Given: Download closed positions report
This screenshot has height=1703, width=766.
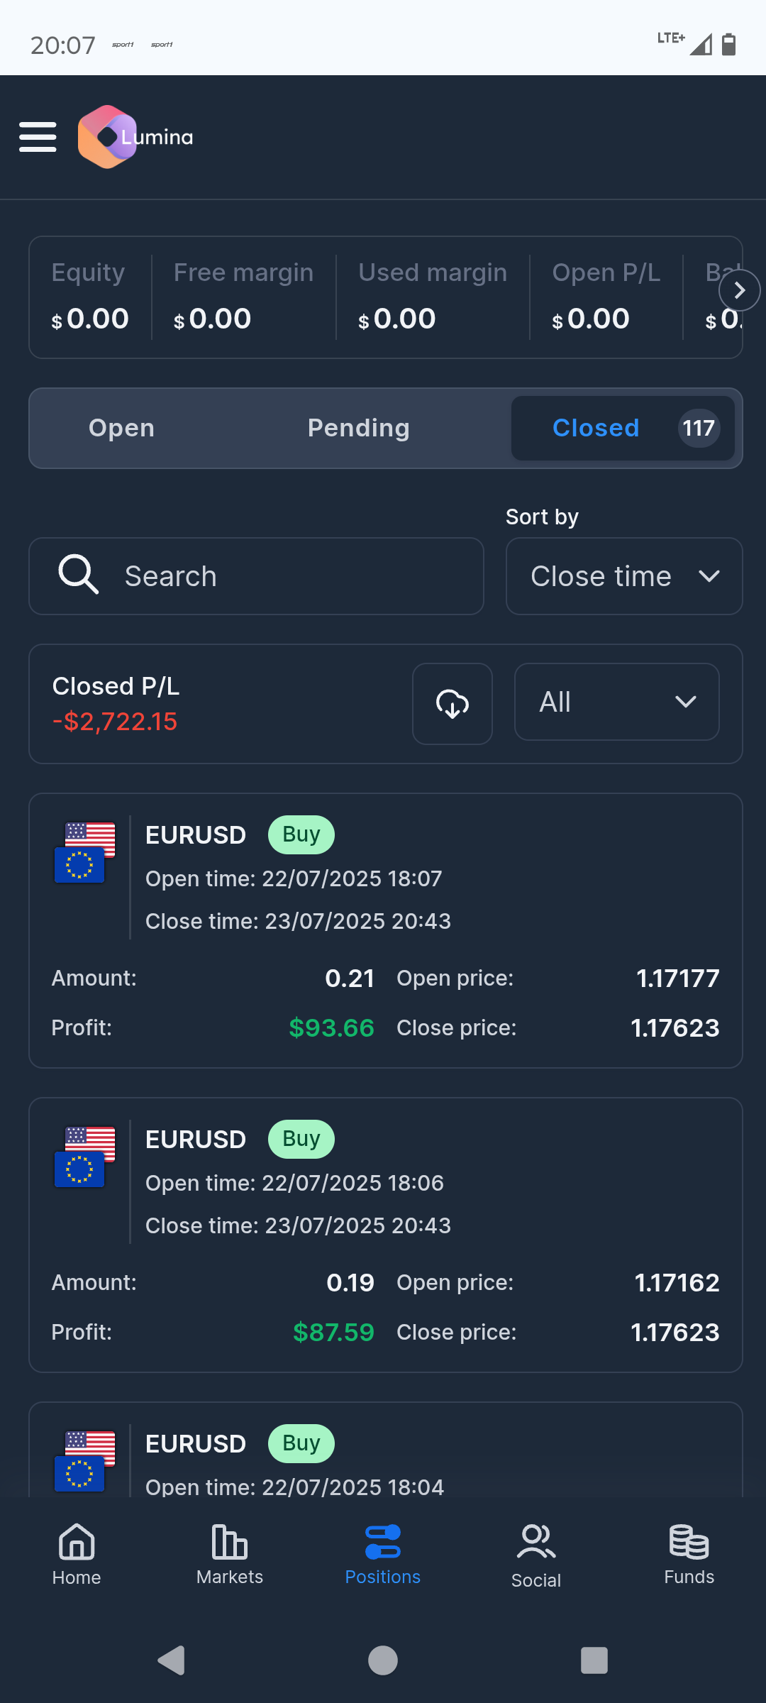Looking at the screenshot, I should pyautogui.click(x=453, y=704).
